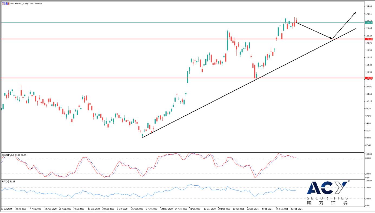Click the 16 Dec 2020 date label

coord(210,209)
